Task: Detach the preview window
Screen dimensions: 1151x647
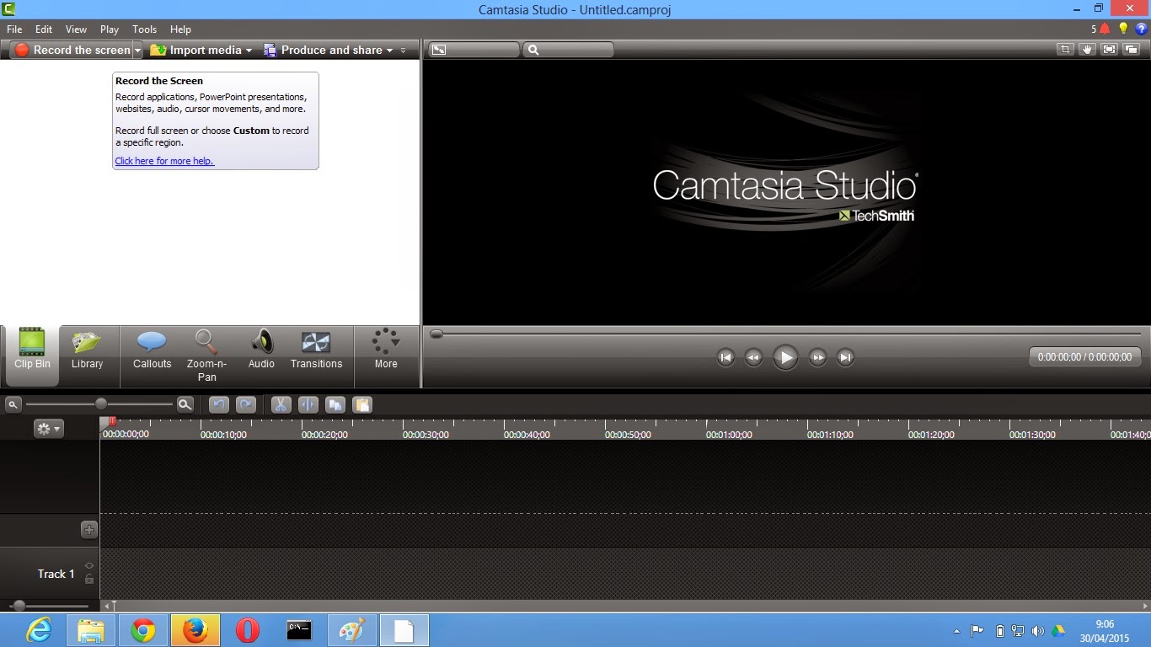Action: (1132, 50)
